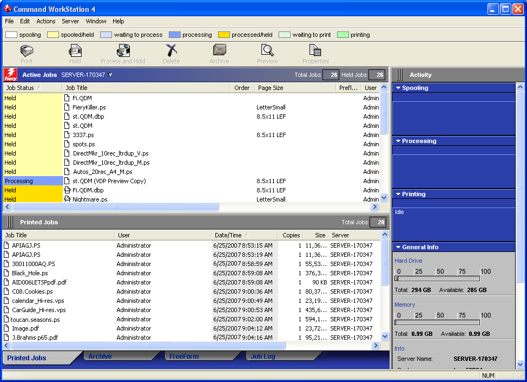Screen dimensions: 527x382
Task: Select the AID006LETSPpdf.pdf printed job
Action: point(192,282)
